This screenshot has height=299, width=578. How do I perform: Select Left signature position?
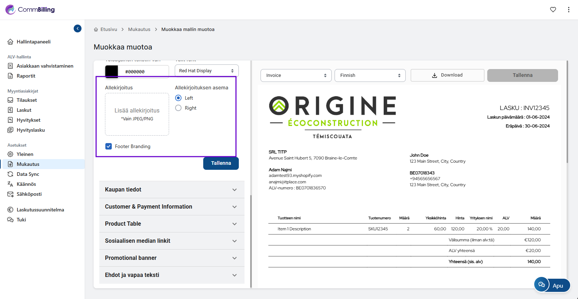[x=178, y=98]
